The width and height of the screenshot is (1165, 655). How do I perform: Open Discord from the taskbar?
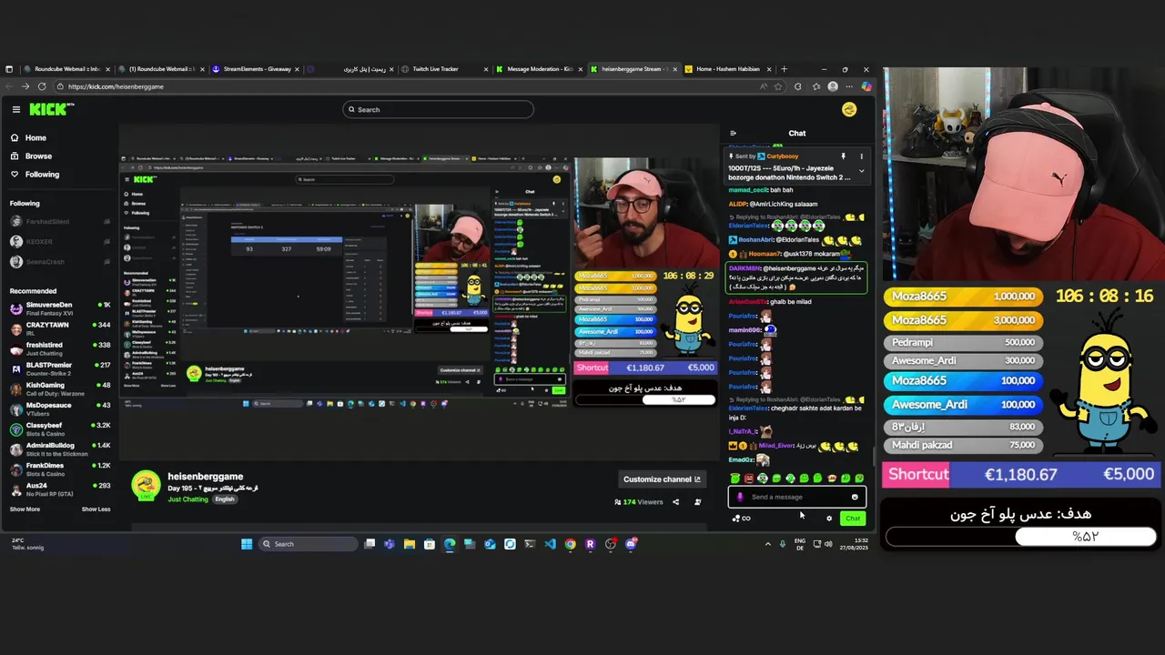631,544
